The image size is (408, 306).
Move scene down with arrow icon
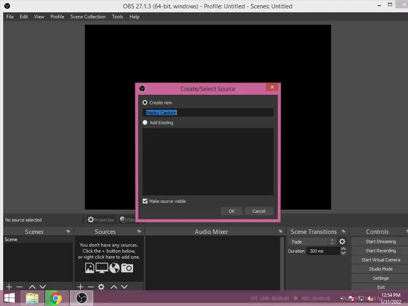(x=43, y=287)
